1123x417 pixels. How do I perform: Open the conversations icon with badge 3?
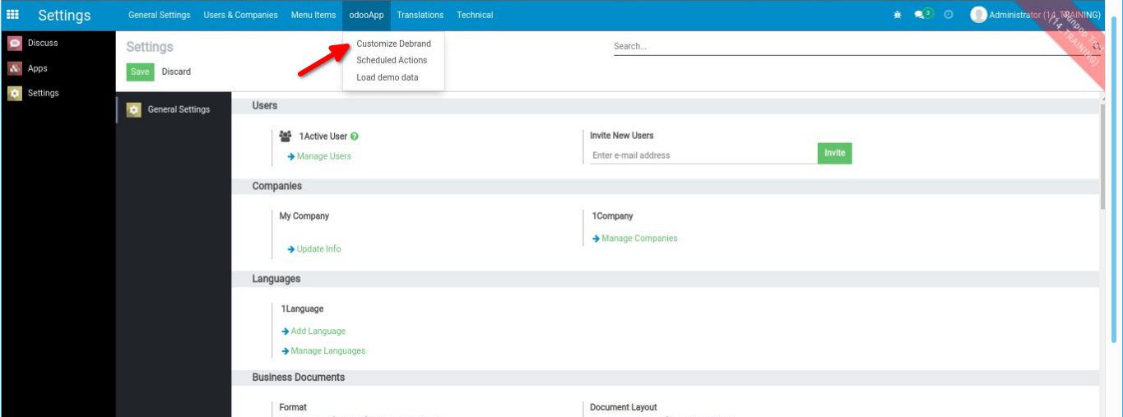[x=923, y=15]
